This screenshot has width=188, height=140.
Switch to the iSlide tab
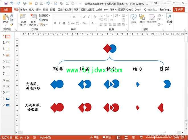pos(23,10)
